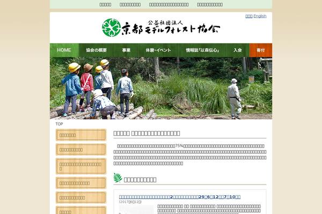Click the orange 寄付 donation button
The width and height of the screenshot is (322, 214).
261,50
